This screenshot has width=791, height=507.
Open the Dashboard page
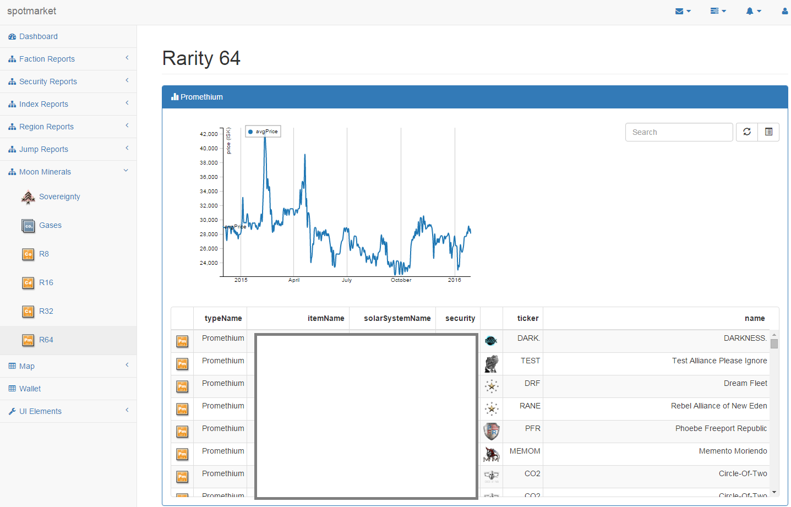[x=38, y=36]
